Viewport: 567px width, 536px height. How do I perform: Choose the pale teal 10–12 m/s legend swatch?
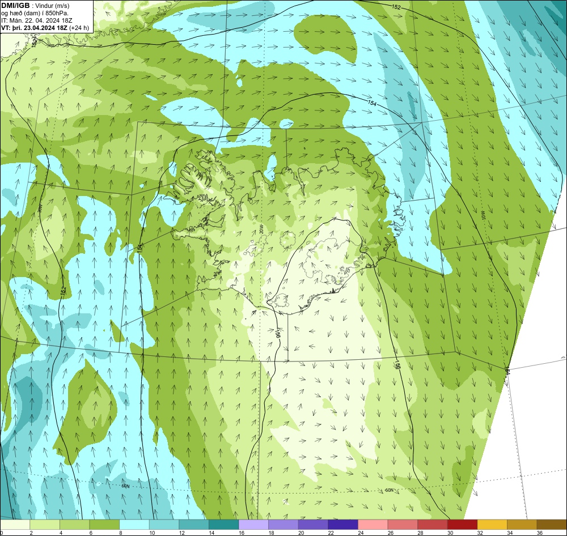point(164,525)
